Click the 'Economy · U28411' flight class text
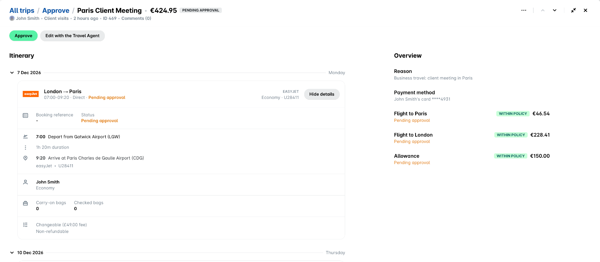600x262 pixels. click(280, 98)
